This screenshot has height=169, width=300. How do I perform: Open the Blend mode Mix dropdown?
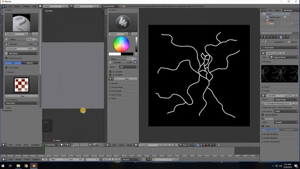click(x=128, y=67)
